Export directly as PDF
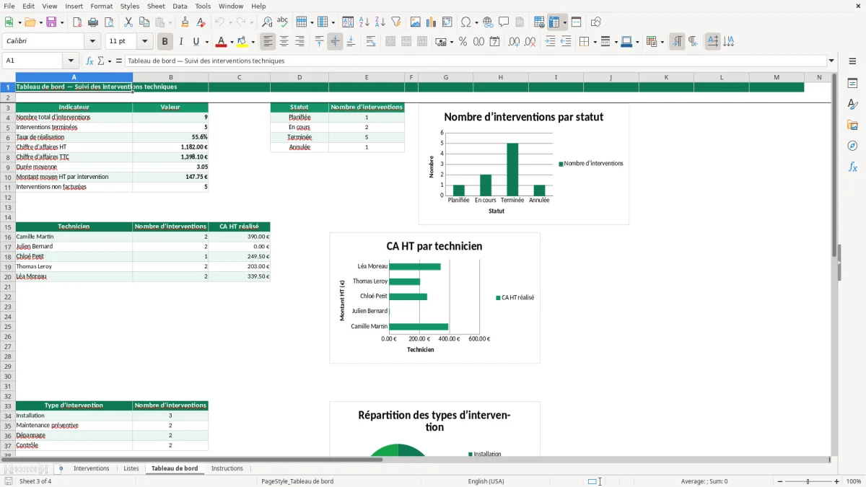Screen dimensions: 866x487 (x=77, y=22)
